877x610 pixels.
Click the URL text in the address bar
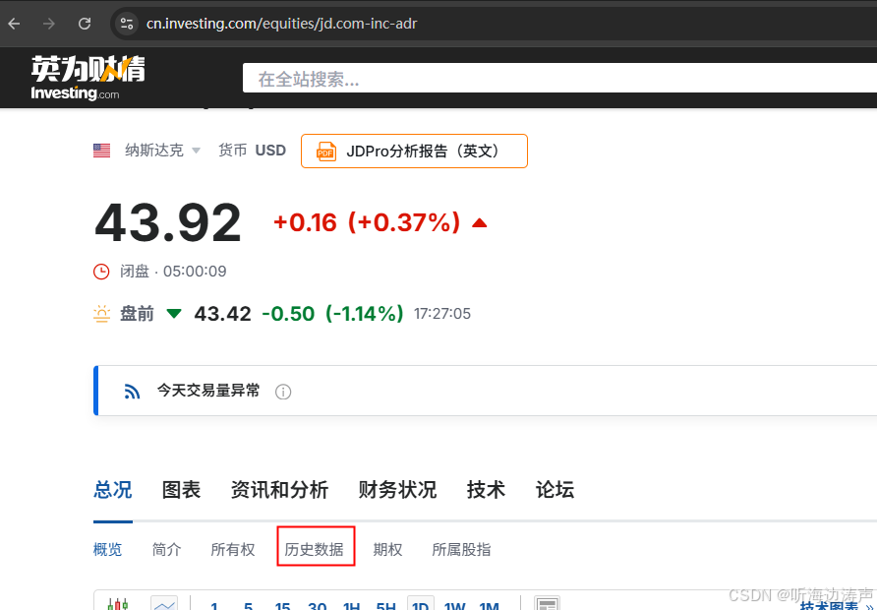click(x=281, y=24)
